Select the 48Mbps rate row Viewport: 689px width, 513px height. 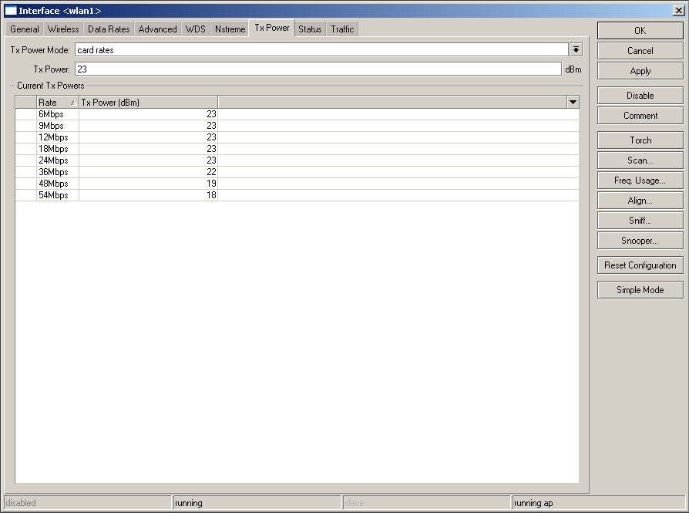click(x=297, y=184)
